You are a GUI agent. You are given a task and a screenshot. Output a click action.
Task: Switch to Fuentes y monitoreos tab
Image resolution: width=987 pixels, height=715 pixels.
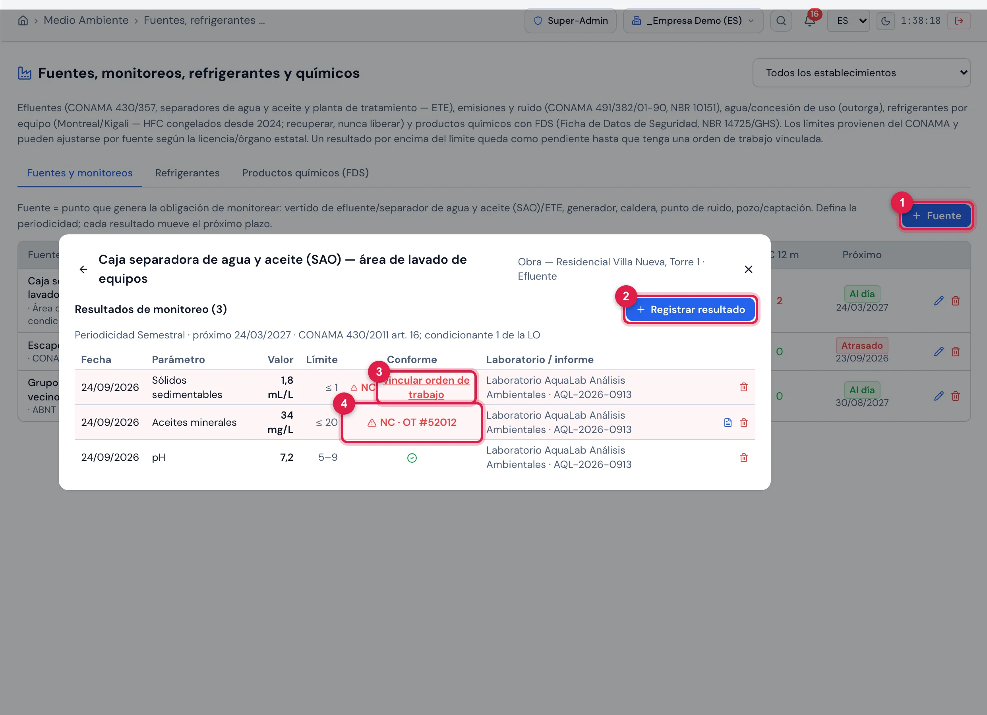click(79, 173)
